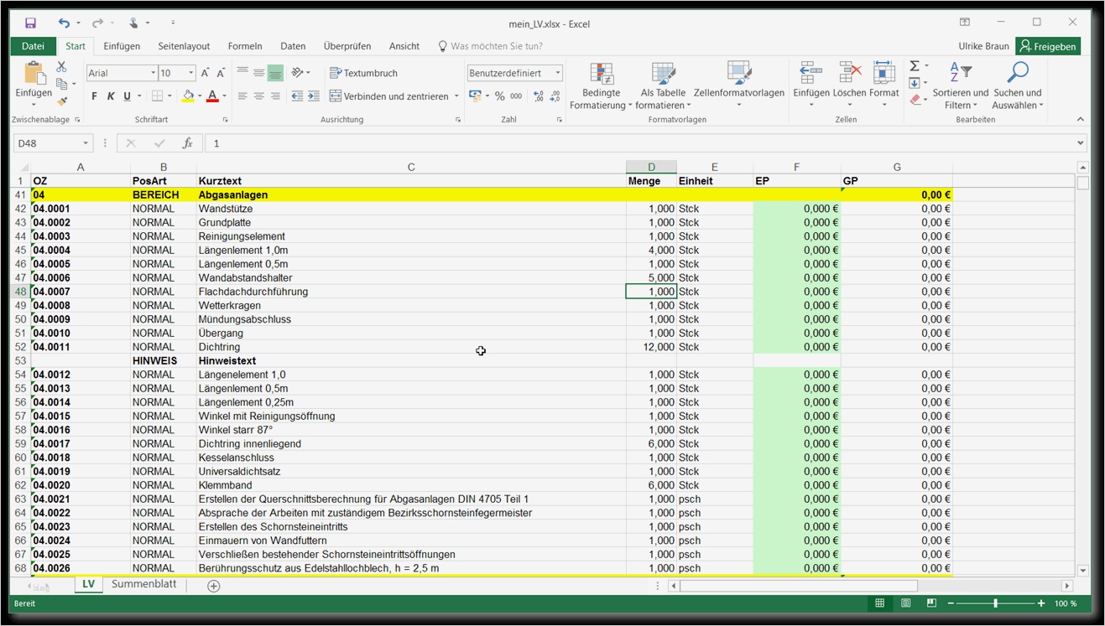Open Sortieren und Filtern
Screen dimensions: 1105x626
959,84
